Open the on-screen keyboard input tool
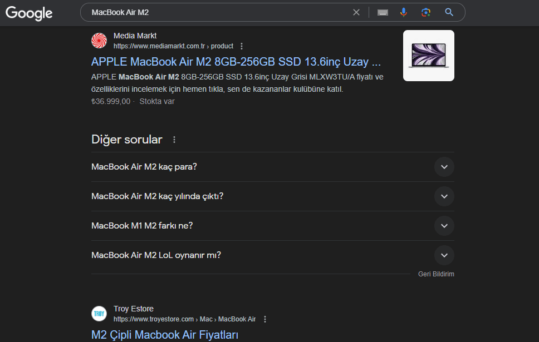The width and height of the screenshot is (539, 342). tap(383, 12)
